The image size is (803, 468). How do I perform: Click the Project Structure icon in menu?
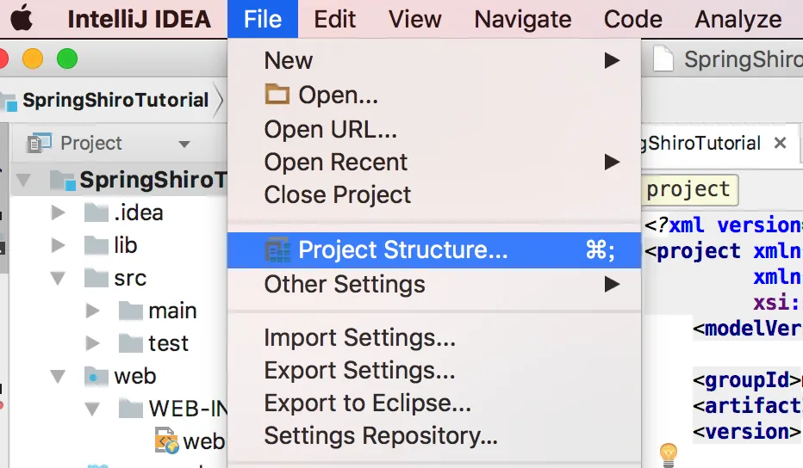click(x=277, y=250)
